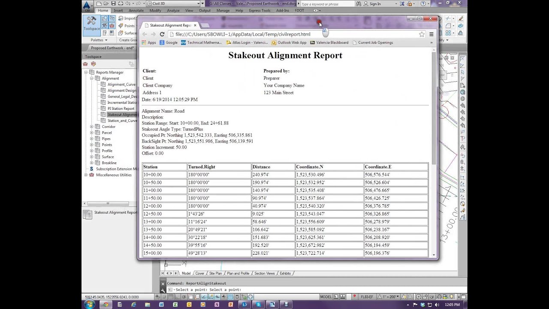Open the Express Tools ribbon tab
549x309 pixels.
pos(259,10)
